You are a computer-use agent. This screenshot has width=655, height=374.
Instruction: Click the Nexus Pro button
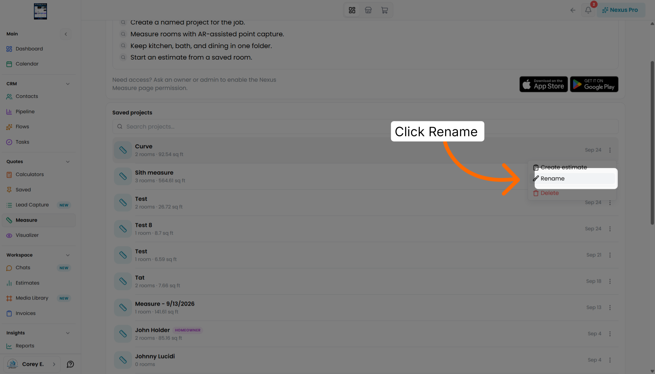(x=621, y=10)
